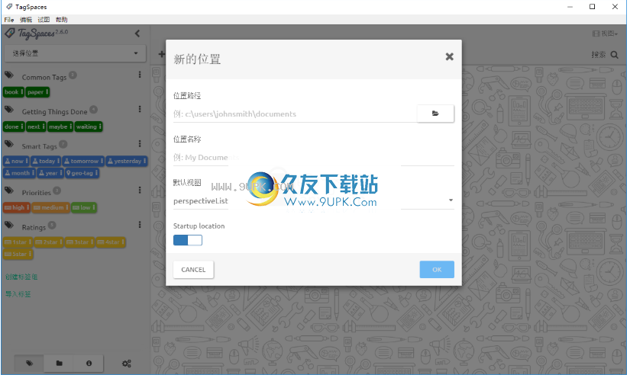Image resolution: width=630 pixels, height=378 pixels.
Task: Click the plus add icon
Action: click(161, 53)
